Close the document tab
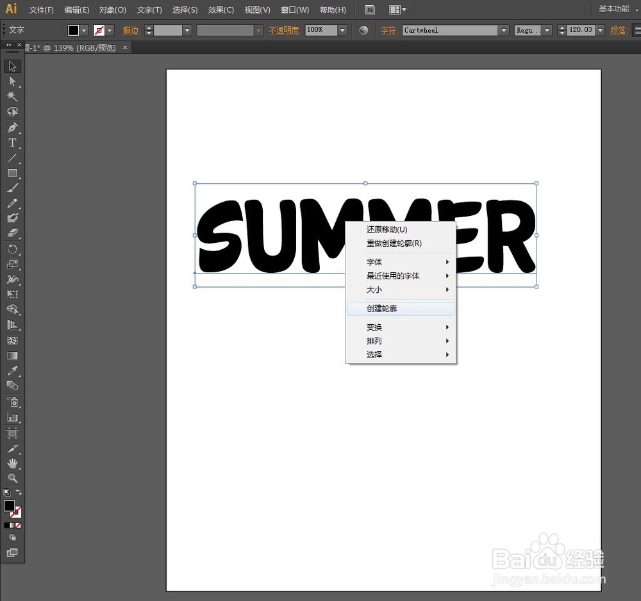Screen dimensions: 641x601 125,47
